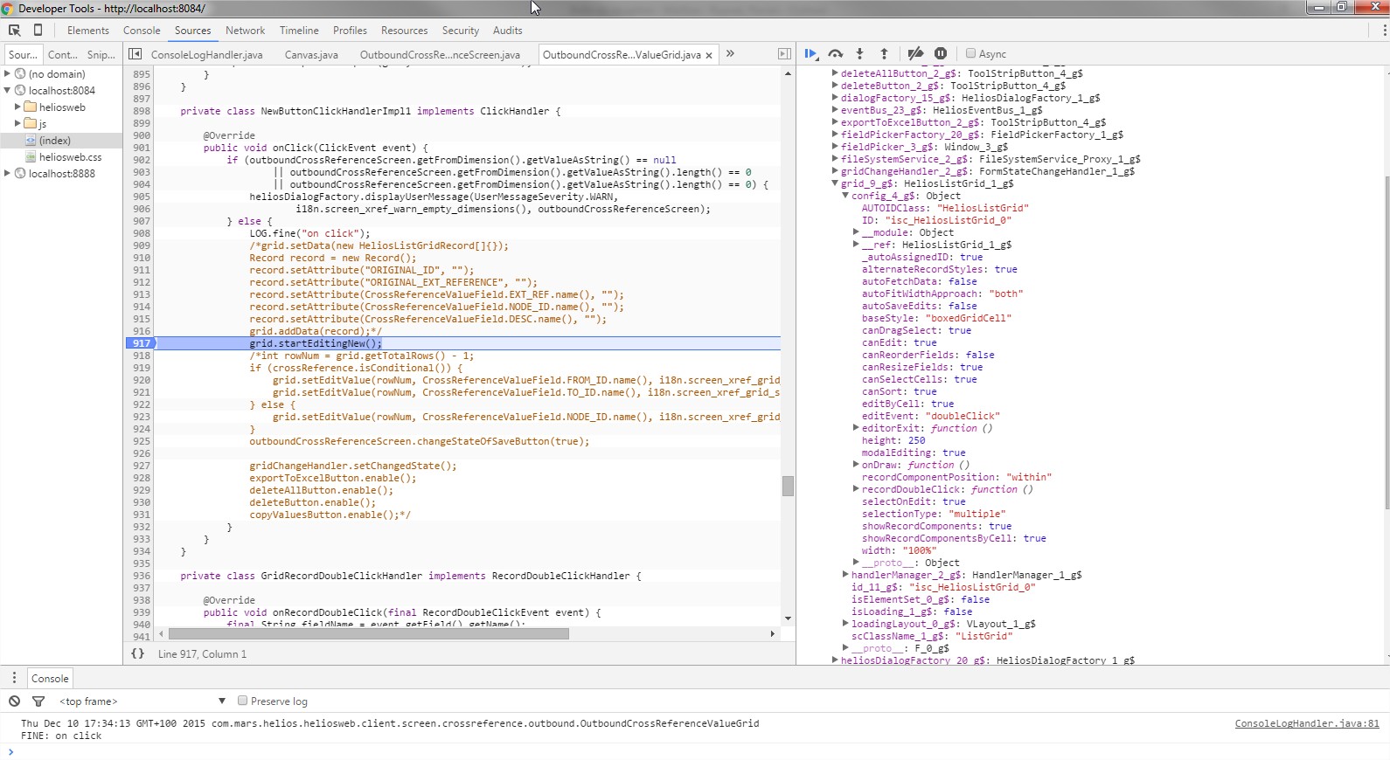The width and height of the screenshot is (1390, 760).
Task: Open the top frame context dropdown
Action: click(x=142, y=701)
